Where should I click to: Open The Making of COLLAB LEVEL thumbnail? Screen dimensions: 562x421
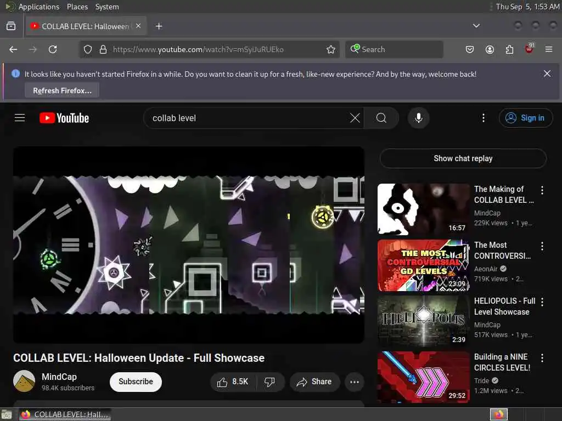(x=423, y=209)
